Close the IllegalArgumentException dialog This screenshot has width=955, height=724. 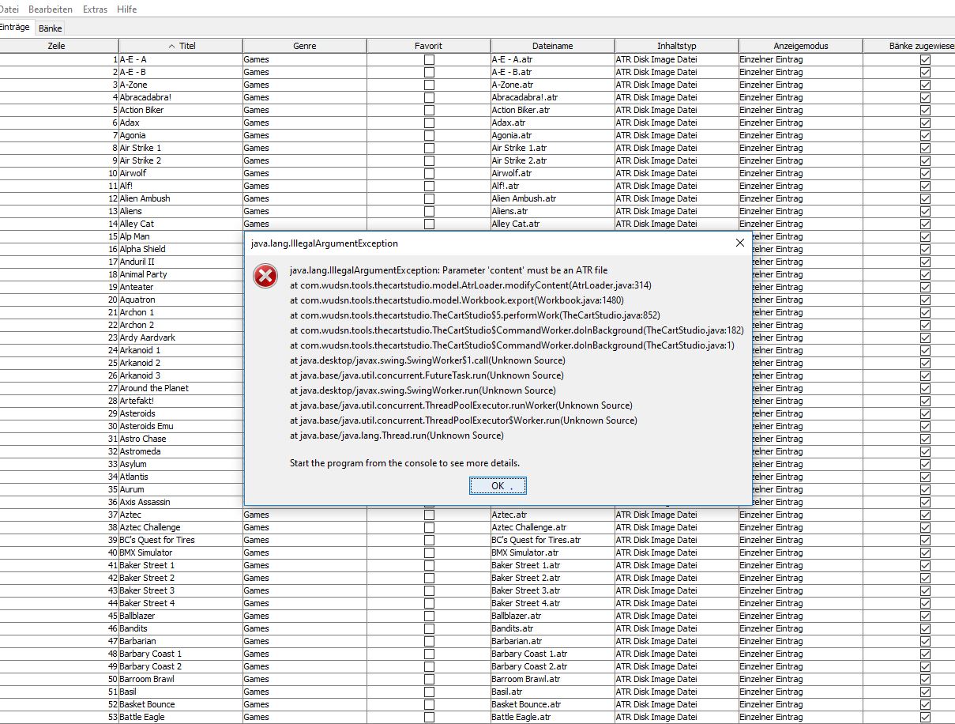pos(739,243)
